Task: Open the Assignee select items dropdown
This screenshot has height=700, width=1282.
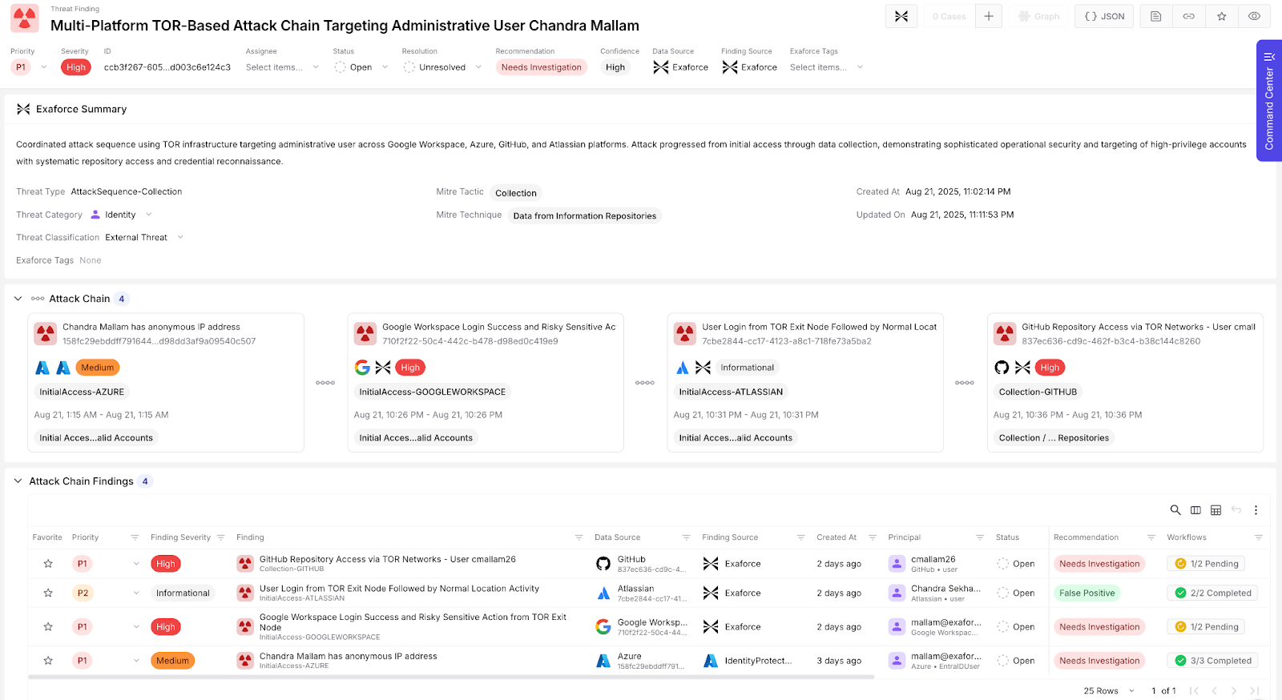Action: click(282, 67)
